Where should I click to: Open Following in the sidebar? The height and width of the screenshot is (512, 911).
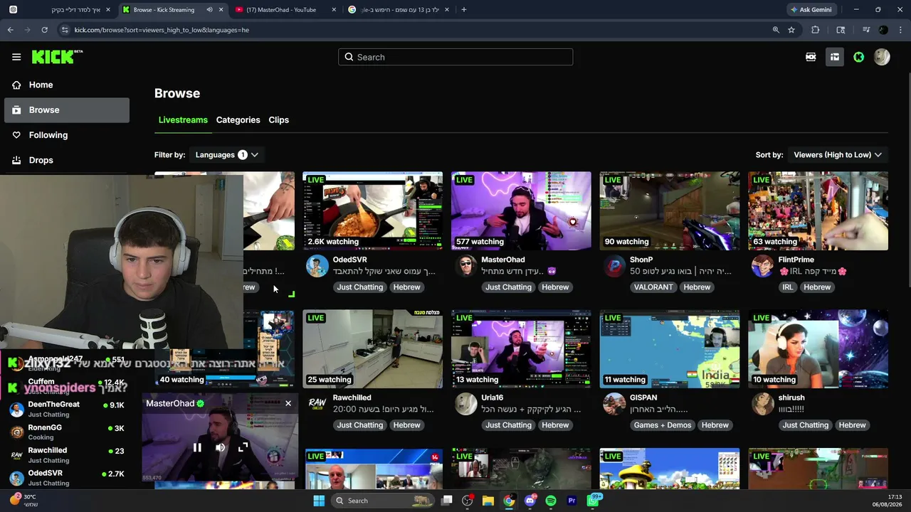point(67,135)
